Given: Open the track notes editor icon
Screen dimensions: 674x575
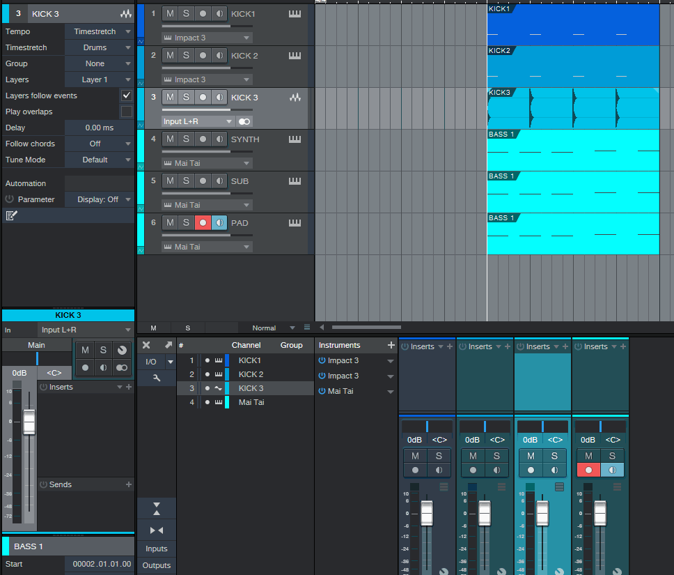Looking at the screenshot, I should (11, 215).
